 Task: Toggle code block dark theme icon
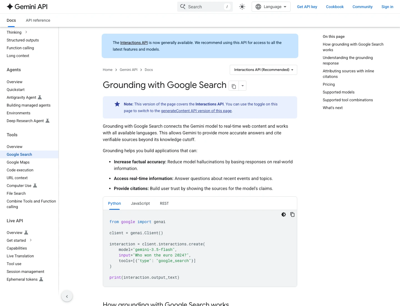tap(283, 214)
